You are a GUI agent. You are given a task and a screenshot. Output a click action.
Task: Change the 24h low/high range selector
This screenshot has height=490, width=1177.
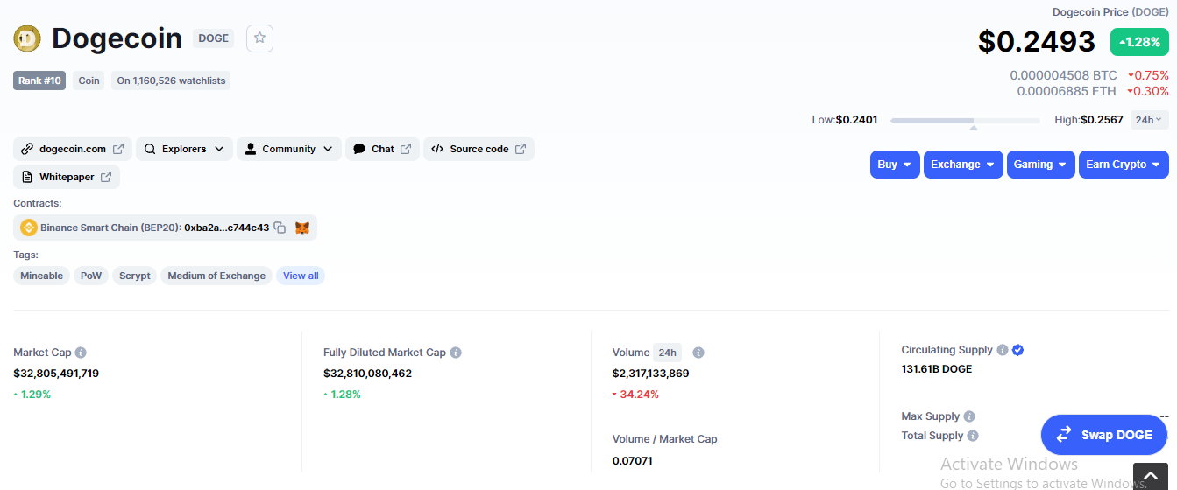1149,120
